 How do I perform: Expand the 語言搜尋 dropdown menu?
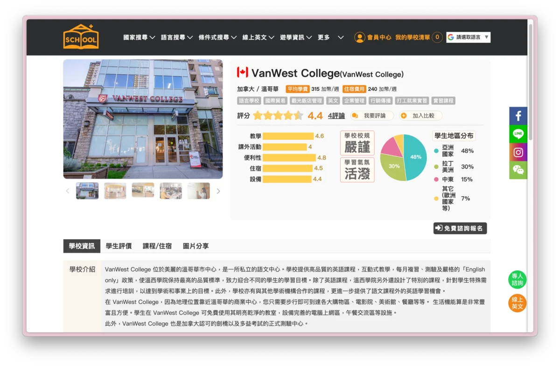176,37
